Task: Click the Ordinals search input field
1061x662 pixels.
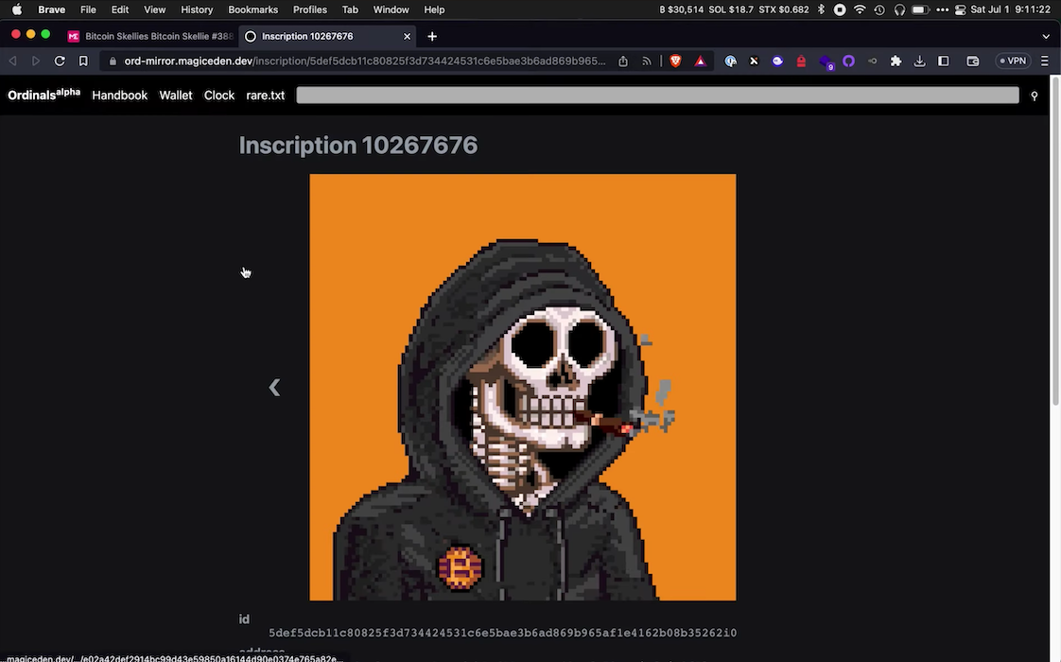Action: [x=657, y=96]
